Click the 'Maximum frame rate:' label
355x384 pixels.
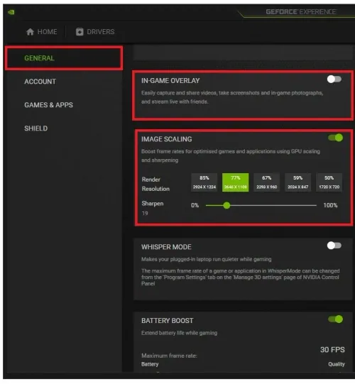(169, 356)
